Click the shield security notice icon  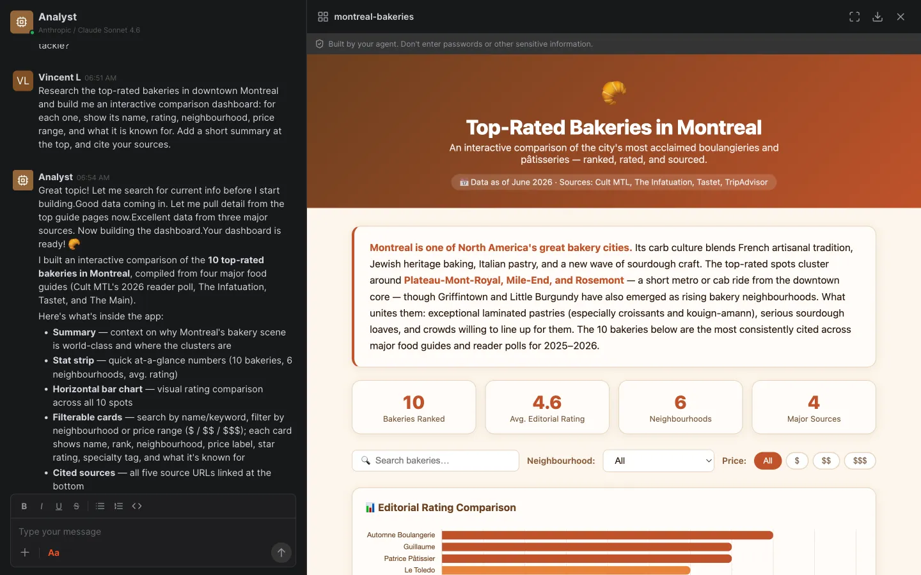pos(320,44)
